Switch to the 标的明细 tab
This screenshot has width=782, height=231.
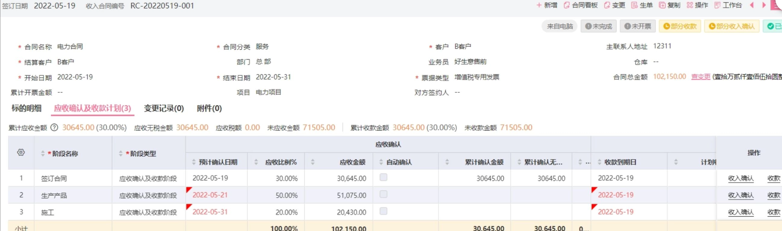27,108
